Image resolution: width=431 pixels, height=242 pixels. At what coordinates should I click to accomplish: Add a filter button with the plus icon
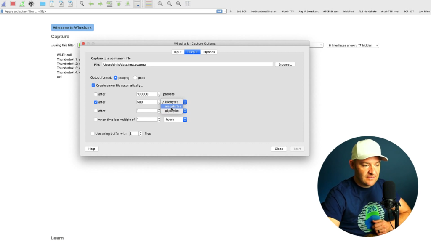pyautogui.click(x=231, y=11)
